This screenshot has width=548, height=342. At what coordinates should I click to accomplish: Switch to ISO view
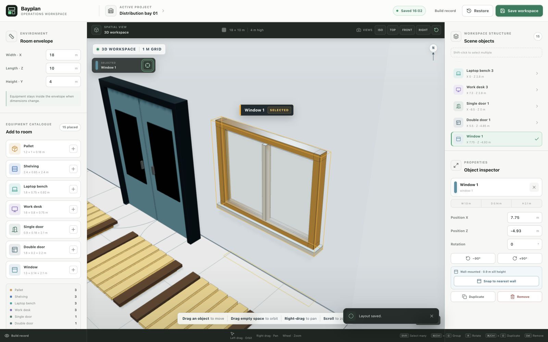(380, 30)
